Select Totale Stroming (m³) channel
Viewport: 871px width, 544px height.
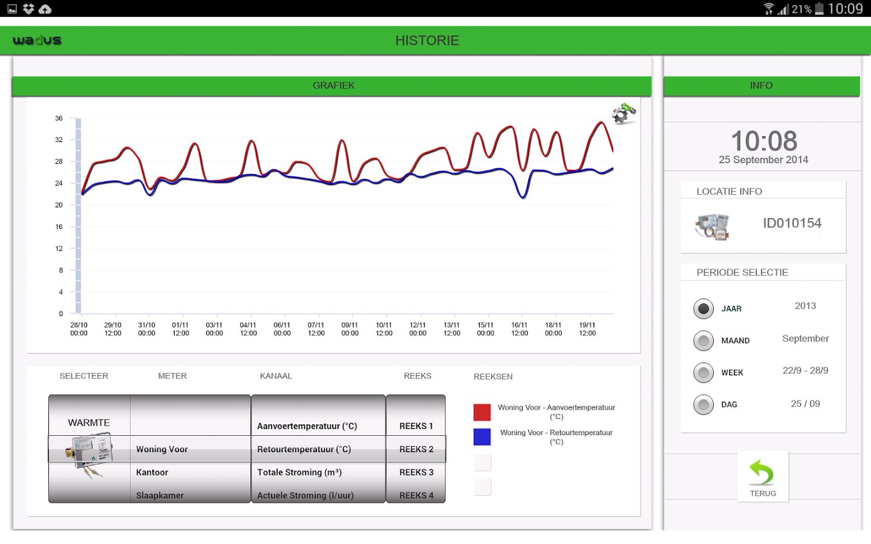(299, 472)
